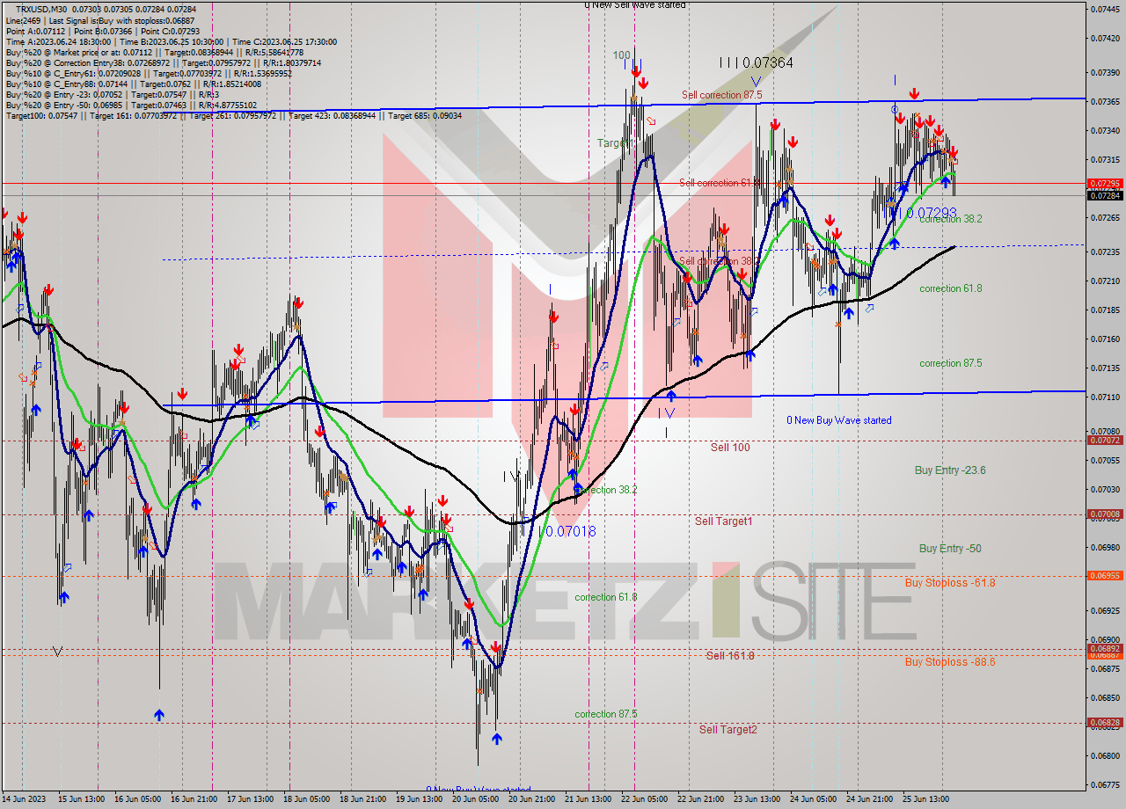Click the 'Buy %20 @ Correction Entry38' line

163,63
